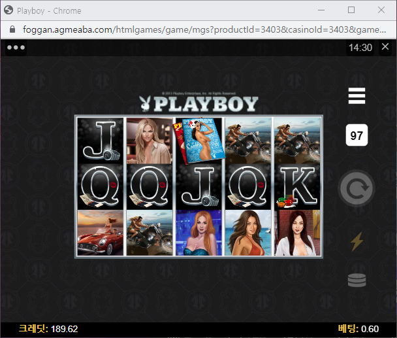This screenshot has height=338, width=397.
Task: Toggle the lightning quick spin icon
Action: coord(357,241)
